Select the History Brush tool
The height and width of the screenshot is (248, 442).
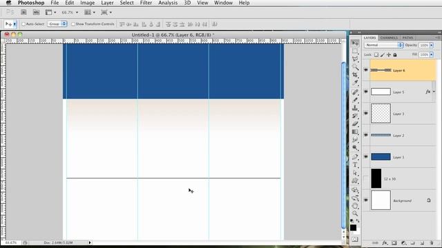tap(355, 116)
